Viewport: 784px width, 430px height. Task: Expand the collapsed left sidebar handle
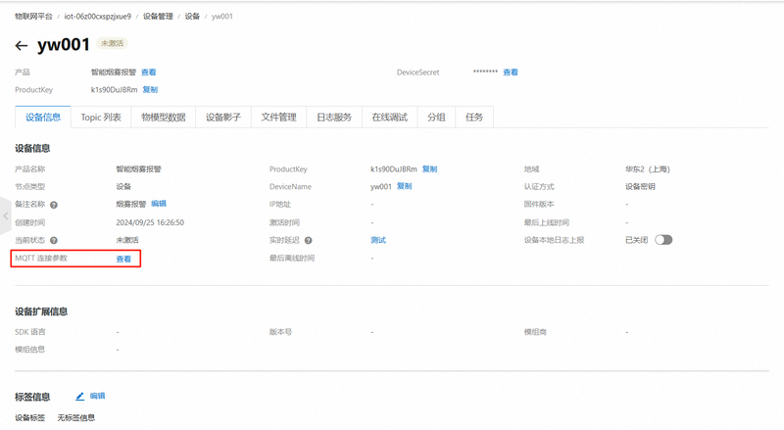(5, 215)
